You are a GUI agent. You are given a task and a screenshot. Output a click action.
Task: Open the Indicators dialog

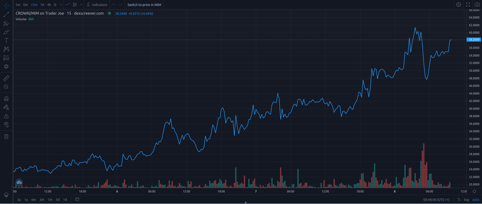[x=97, y=5]
